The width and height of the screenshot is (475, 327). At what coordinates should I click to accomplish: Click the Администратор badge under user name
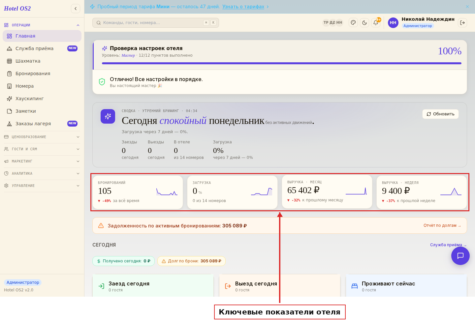tap(418, 26)
